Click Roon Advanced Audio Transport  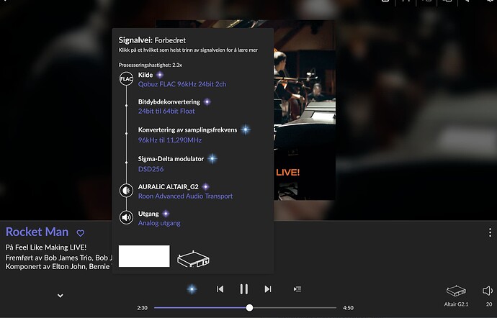[185, 196]
